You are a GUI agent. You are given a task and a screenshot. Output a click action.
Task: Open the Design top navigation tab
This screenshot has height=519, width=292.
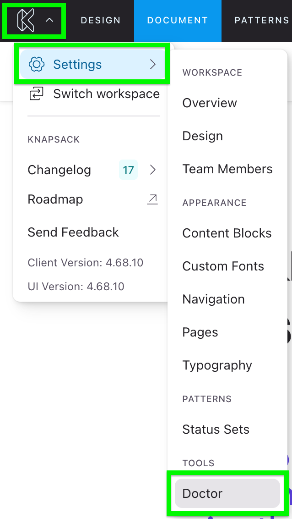(101, 21)
